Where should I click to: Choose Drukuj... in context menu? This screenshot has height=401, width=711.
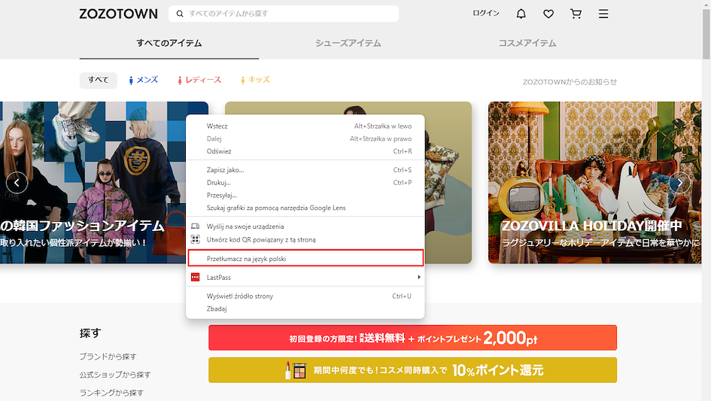pos(305,183)
